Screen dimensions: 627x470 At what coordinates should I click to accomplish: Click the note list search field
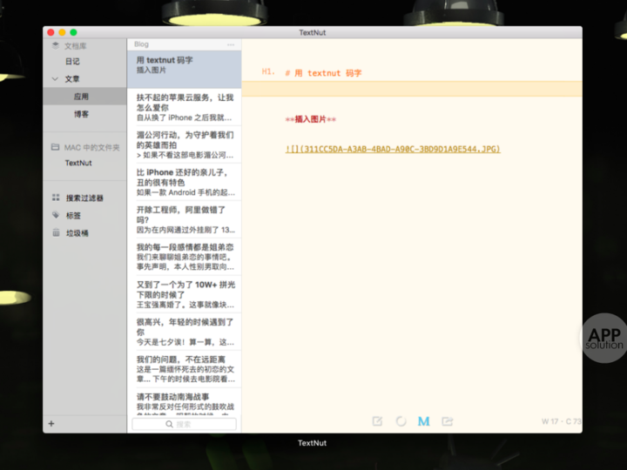point(184,424)
